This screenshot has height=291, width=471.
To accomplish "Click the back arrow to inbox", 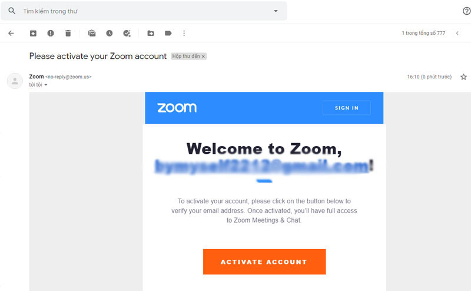I will 11,34.
